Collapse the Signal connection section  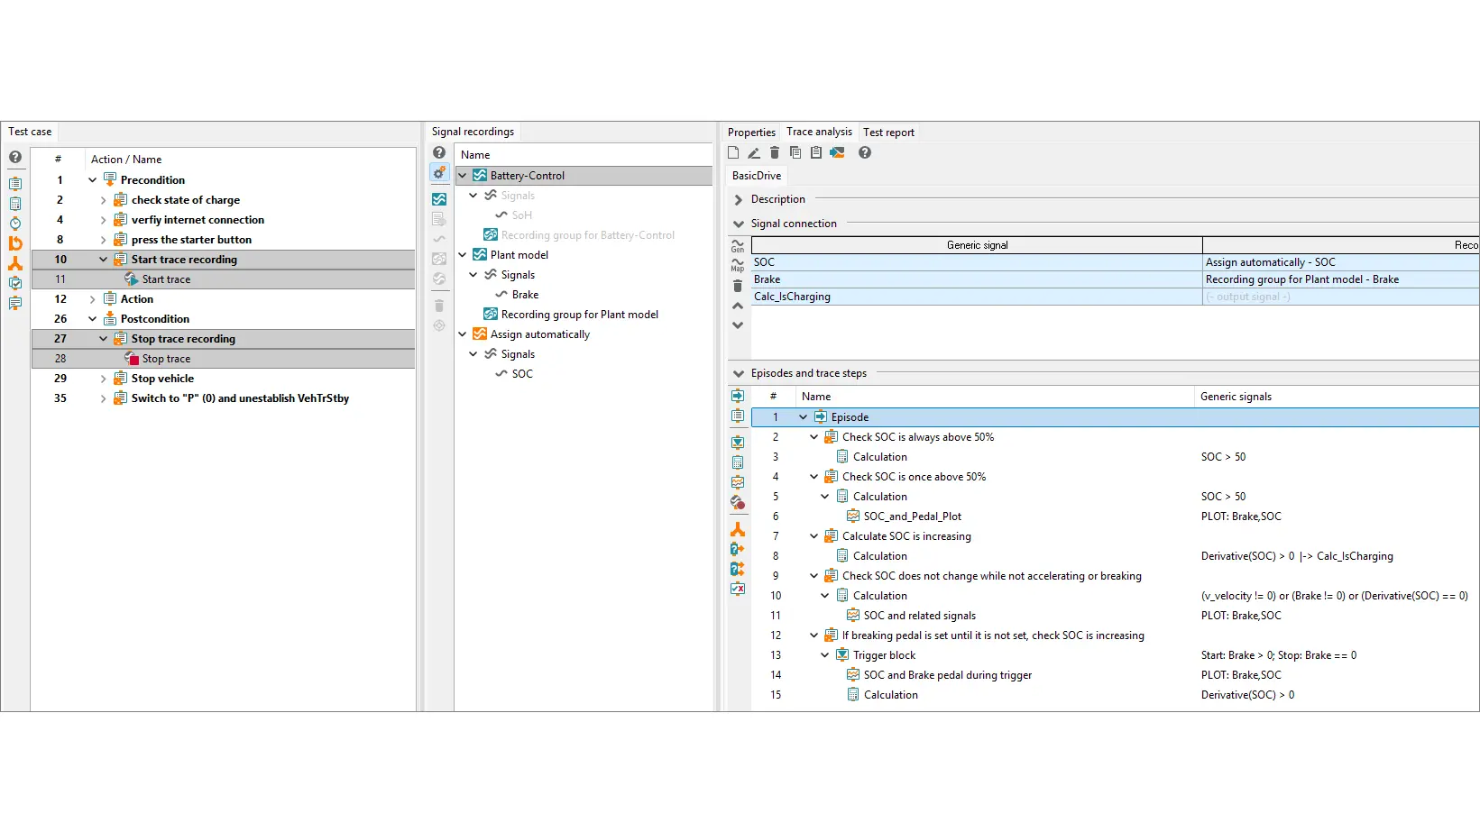(739, 224)
